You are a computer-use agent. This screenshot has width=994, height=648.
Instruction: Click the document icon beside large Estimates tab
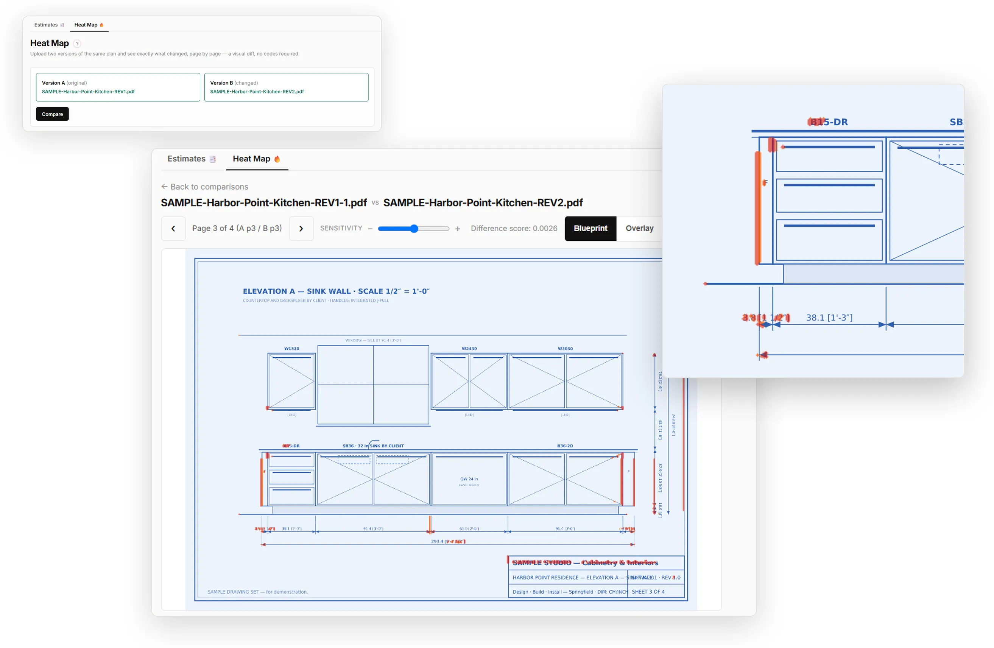pyautogui.click(x=213, y=159)
